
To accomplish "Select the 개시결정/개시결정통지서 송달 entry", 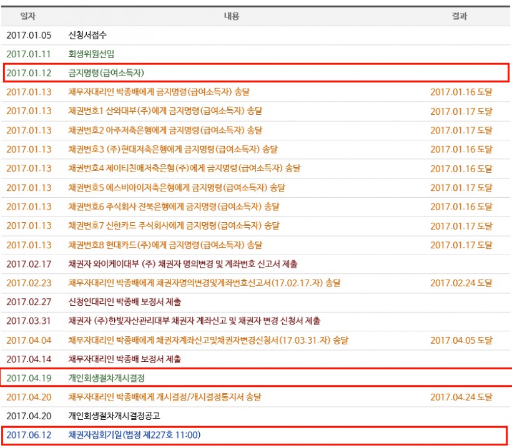I will tap(165, 397).
